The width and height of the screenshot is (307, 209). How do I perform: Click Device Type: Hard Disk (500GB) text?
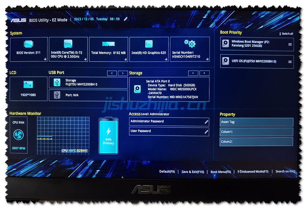coord(171,85)
